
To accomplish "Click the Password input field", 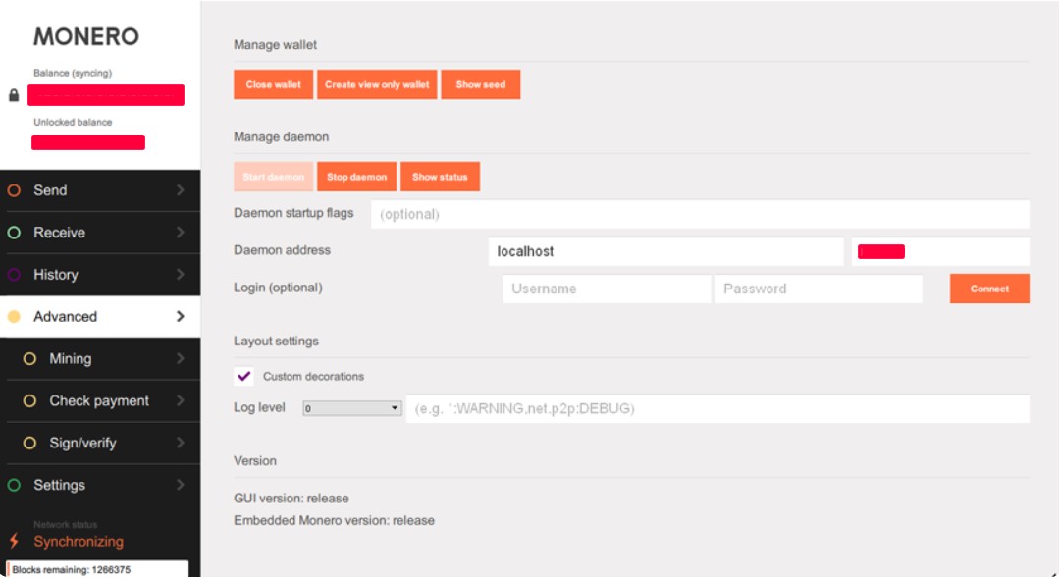I will tap(819, 289).
